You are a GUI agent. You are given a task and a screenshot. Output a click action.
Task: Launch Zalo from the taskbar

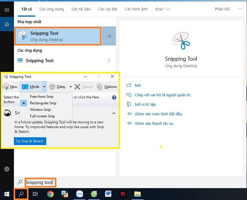tap(79, 193)
